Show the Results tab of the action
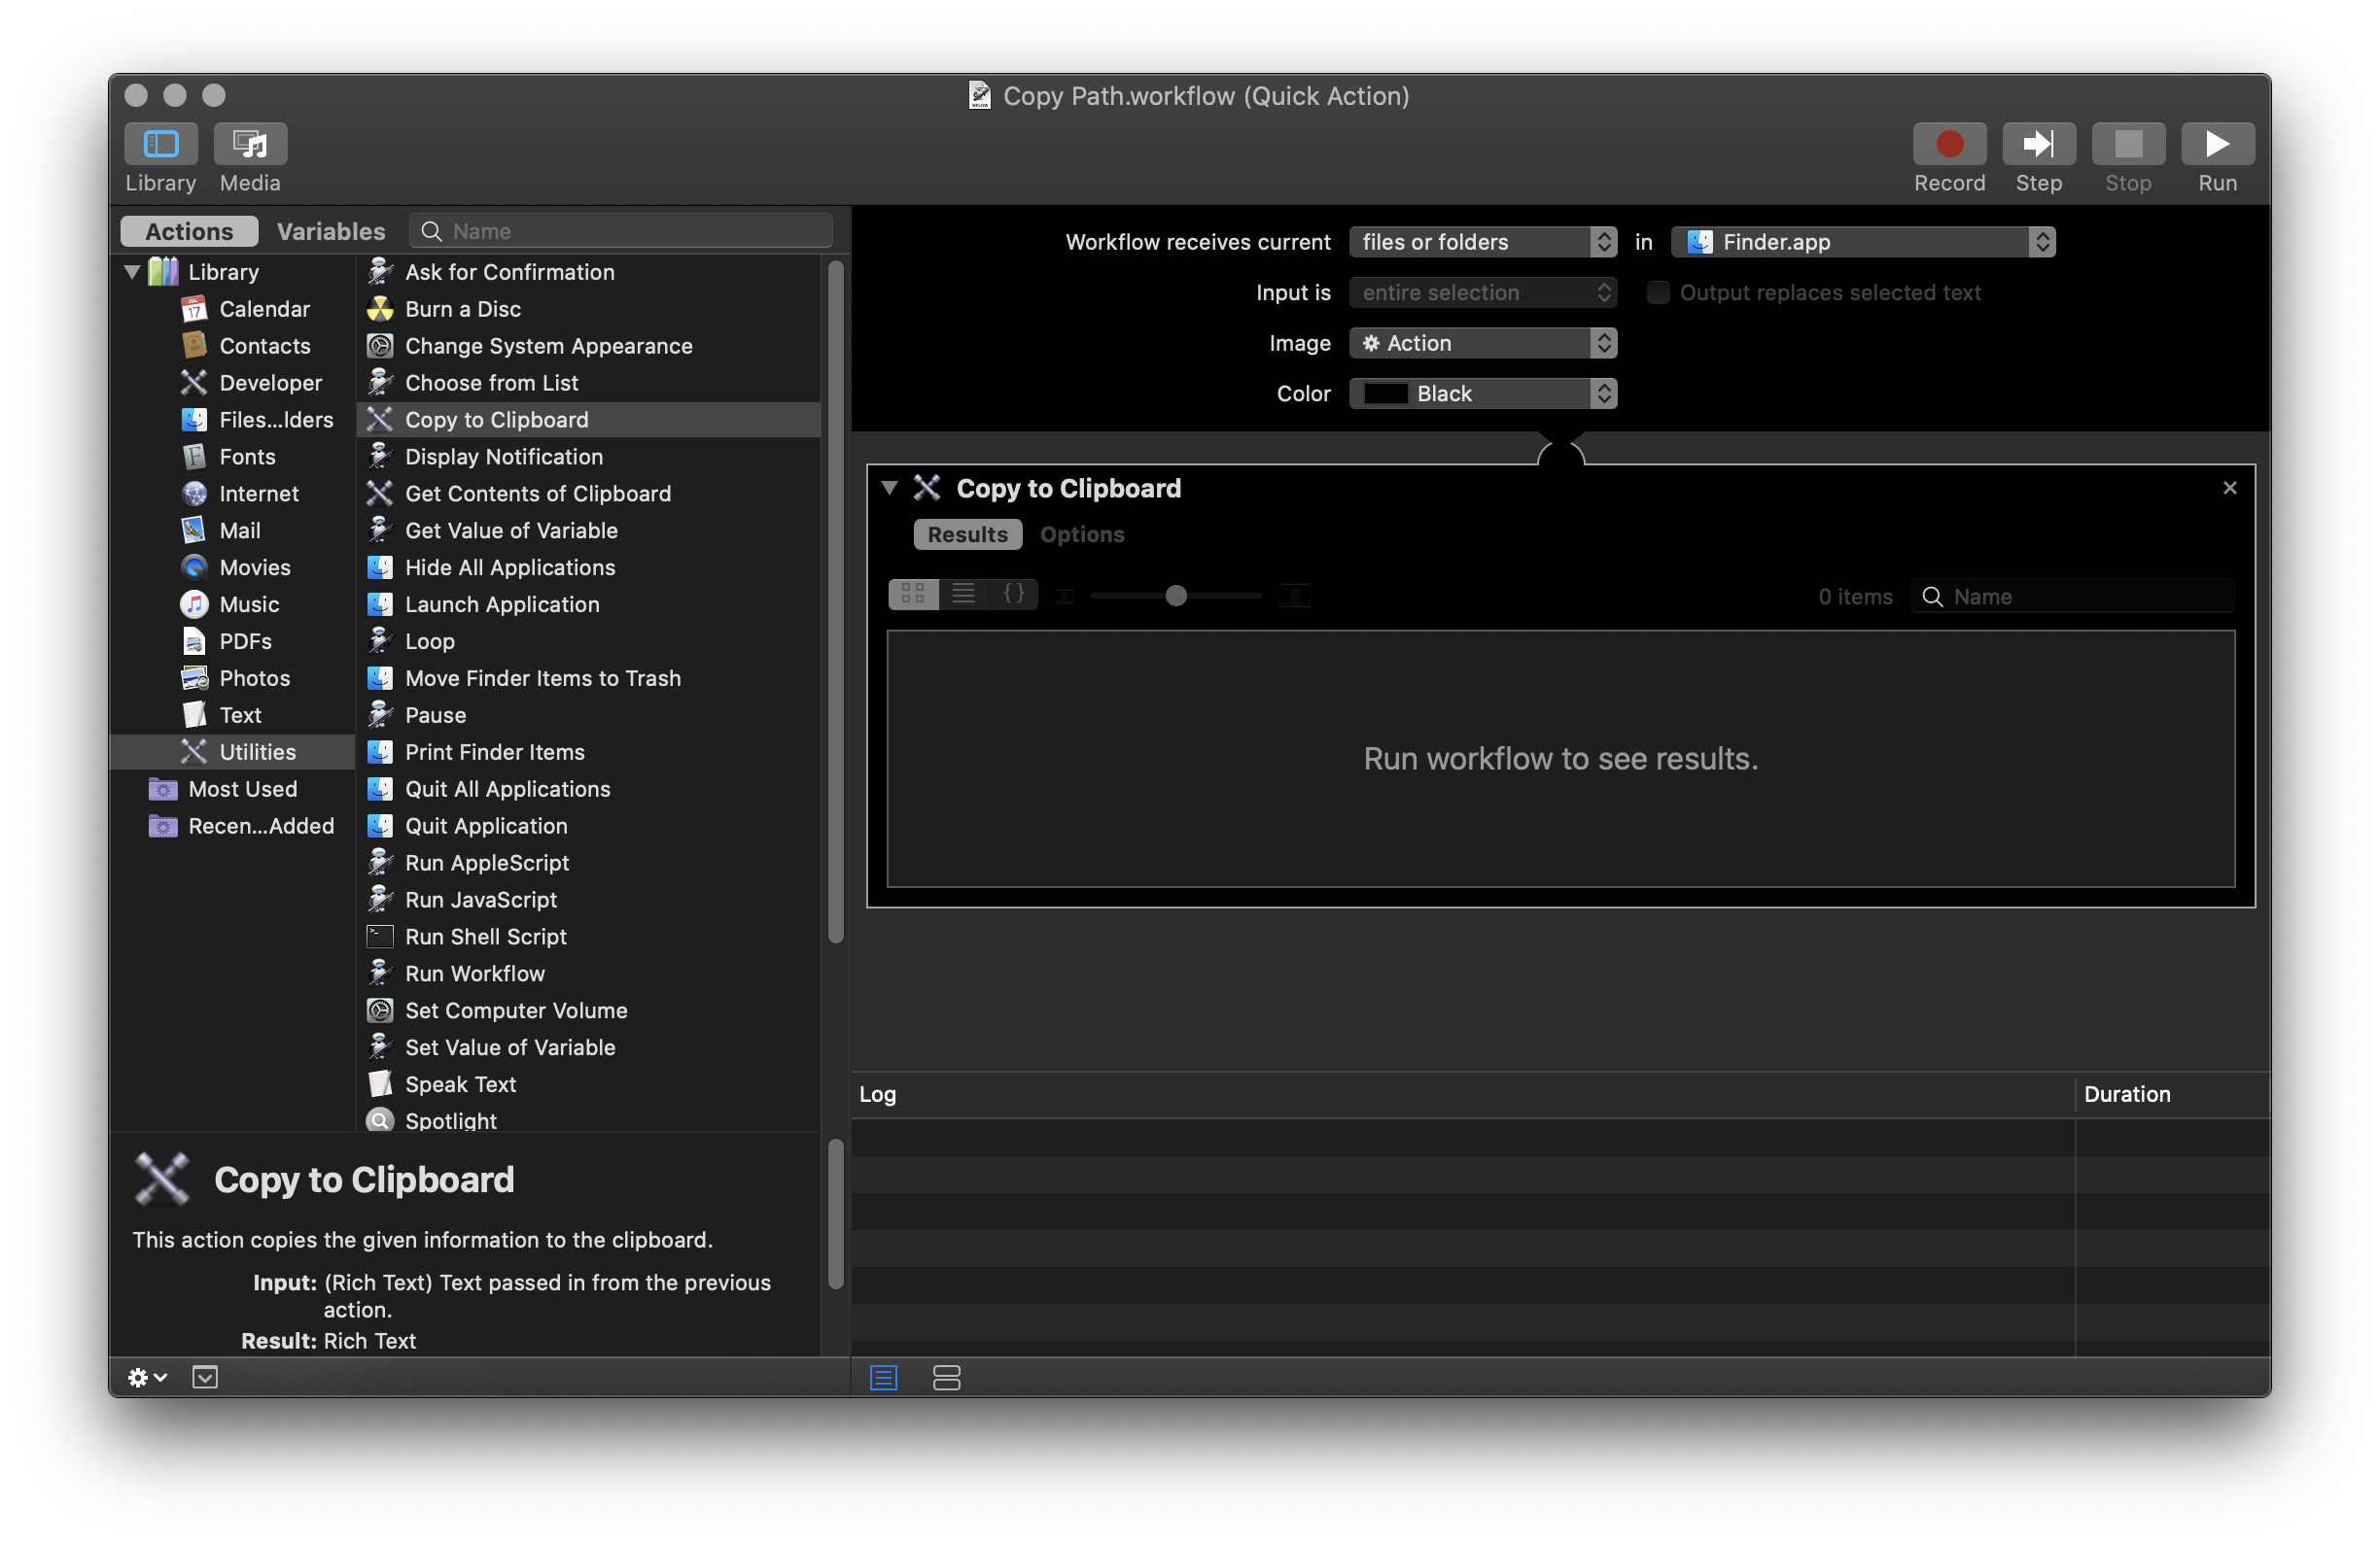2380x1541 pixels. 967,534
